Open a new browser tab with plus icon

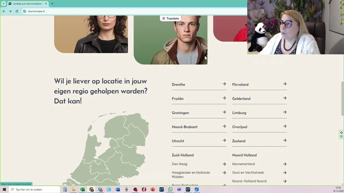pos(52,4)
